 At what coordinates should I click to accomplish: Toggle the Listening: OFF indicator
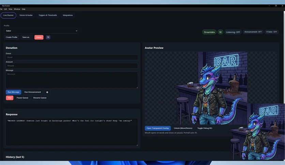pos(233,32)
